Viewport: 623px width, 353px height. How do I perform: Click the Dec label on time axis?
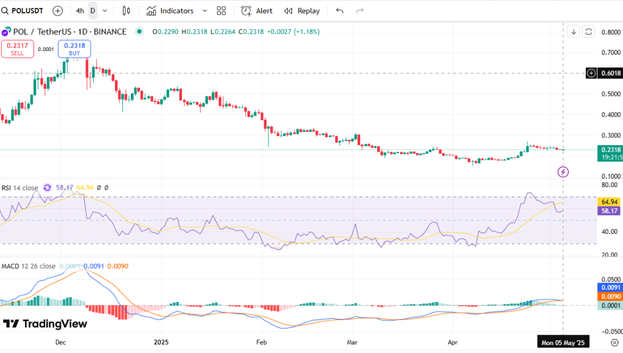60,342
